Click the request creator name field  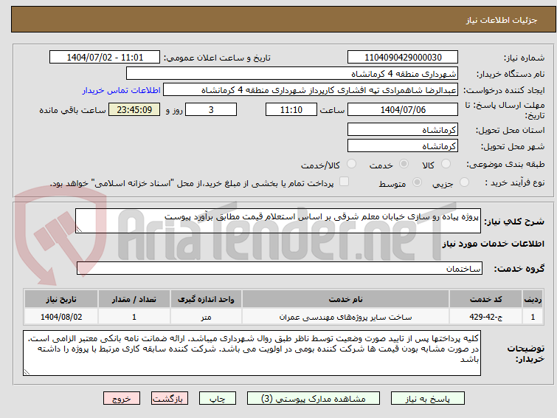[x=311, y=90]
